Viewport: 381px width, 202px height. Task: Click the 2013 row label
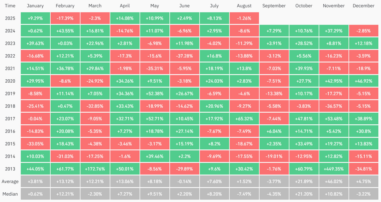click(x=10, y=169)
